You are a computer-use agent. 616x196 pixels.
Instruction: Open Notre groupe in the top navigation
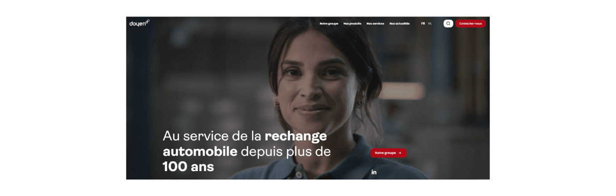click(x=329, y=24)
